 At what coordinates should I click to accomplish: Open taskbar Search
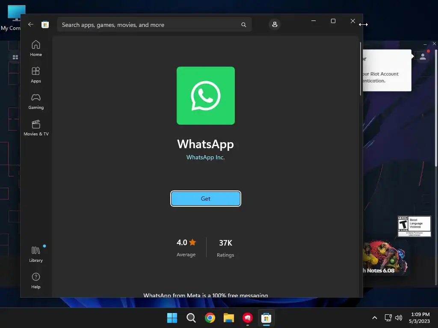pyautogui.click(x=191, y=318)
